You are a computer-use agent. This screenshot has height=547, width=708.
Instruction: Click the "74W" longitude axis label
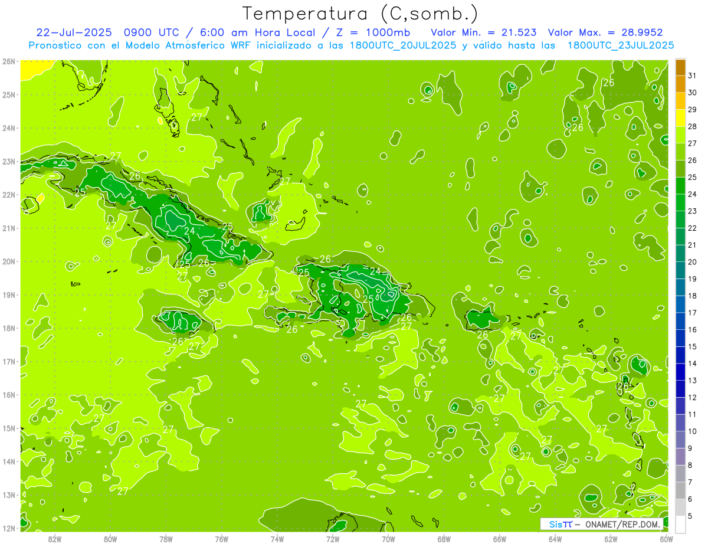tap(277, 539)
